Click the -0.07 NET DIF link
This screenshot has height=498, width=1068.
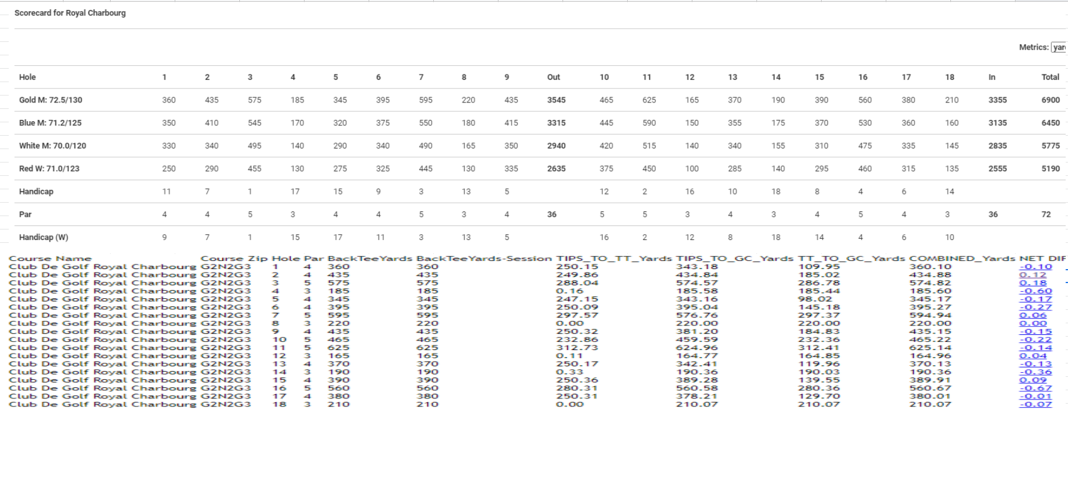point(1035,404)
